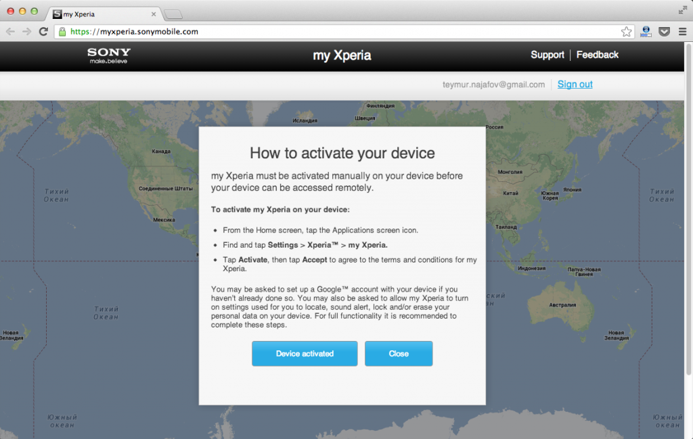Open a new tab with the blank tab button
This screenshot has width=693, height=439.
tap(173, 15)
